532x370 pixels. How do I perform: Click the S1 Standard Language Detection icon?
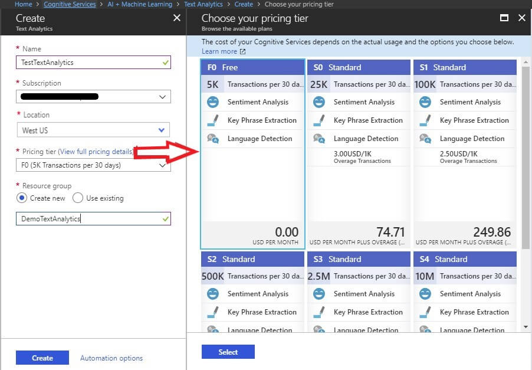[425, 139]
